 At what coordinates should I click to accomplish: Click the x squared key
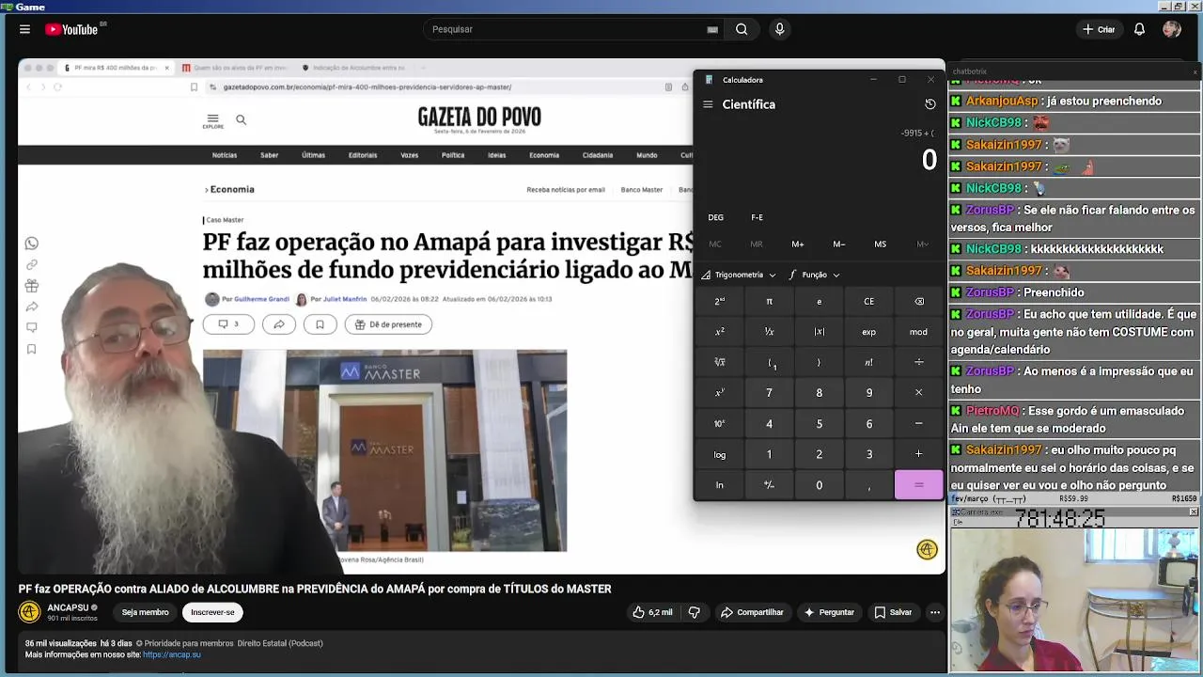pyautogui.click(x=719, y=332)
